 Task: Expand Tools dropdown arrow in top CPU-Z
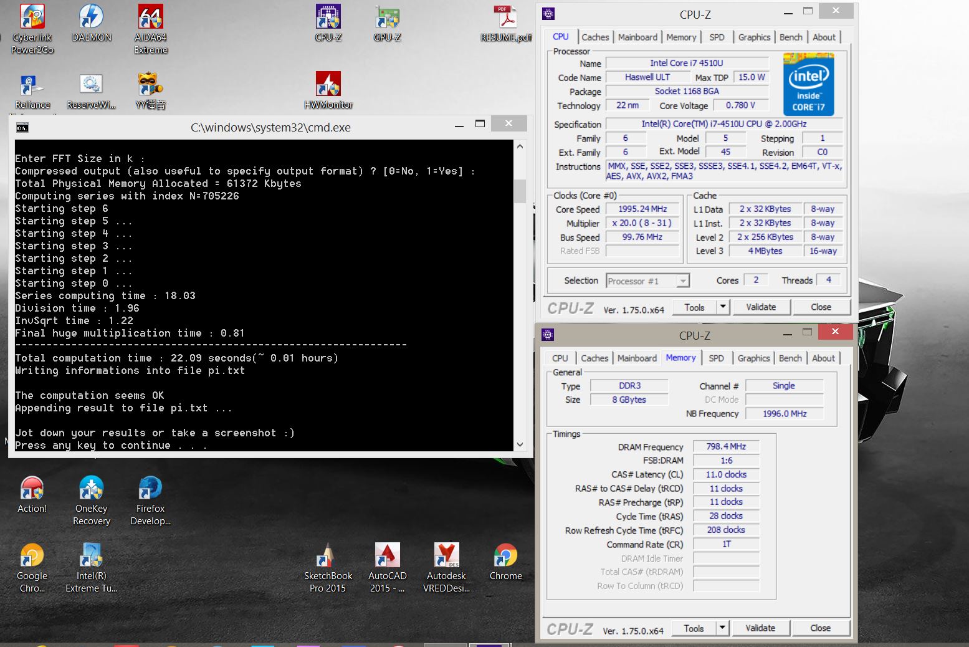click(723, 307)
